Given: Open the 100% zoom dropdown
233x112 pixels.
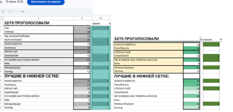Looking at the screenshot, I should click(x=13, y=11).
